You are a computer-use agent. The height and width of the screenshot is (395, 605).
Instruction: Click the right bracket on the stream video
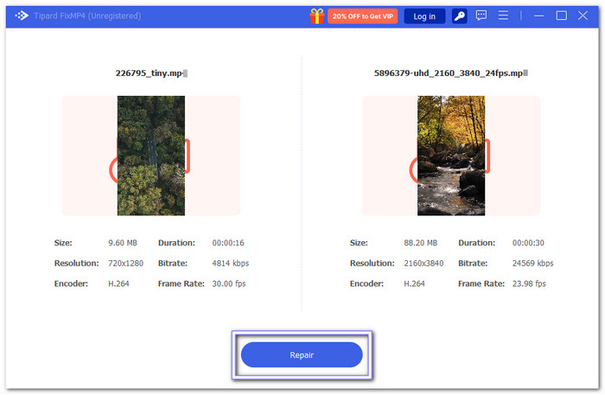point(487,156)
